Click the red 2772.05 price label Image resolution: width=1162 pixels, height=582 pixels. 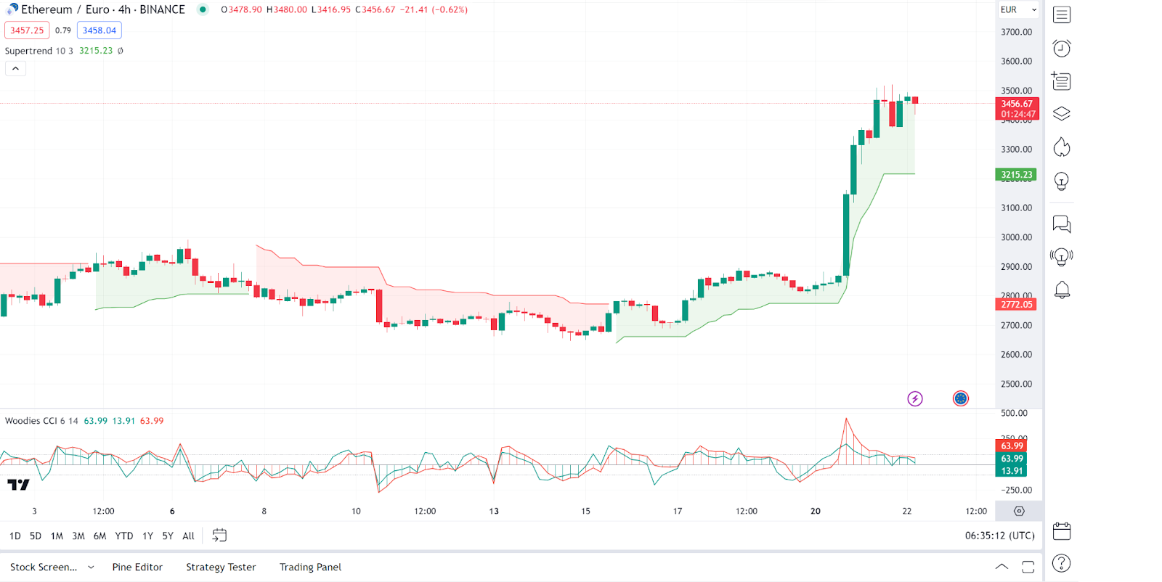click(1016, 305)
